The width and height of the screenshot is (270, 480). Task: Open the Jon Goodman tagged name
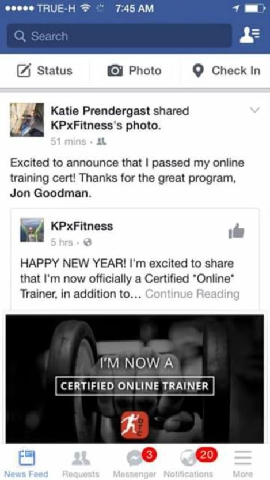(x=51, y=194)
